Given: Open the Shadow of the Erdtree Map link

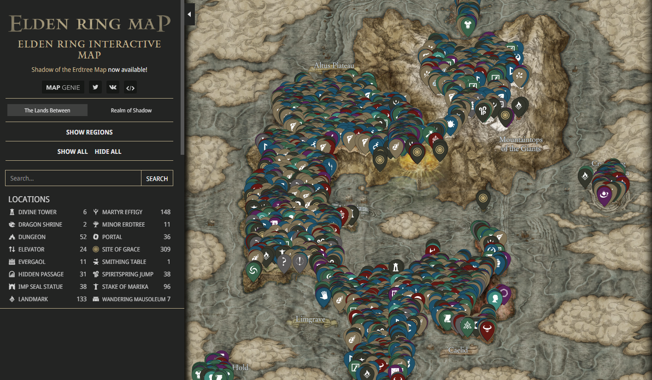Looking at the screenshot, I should tap(69, 70).
